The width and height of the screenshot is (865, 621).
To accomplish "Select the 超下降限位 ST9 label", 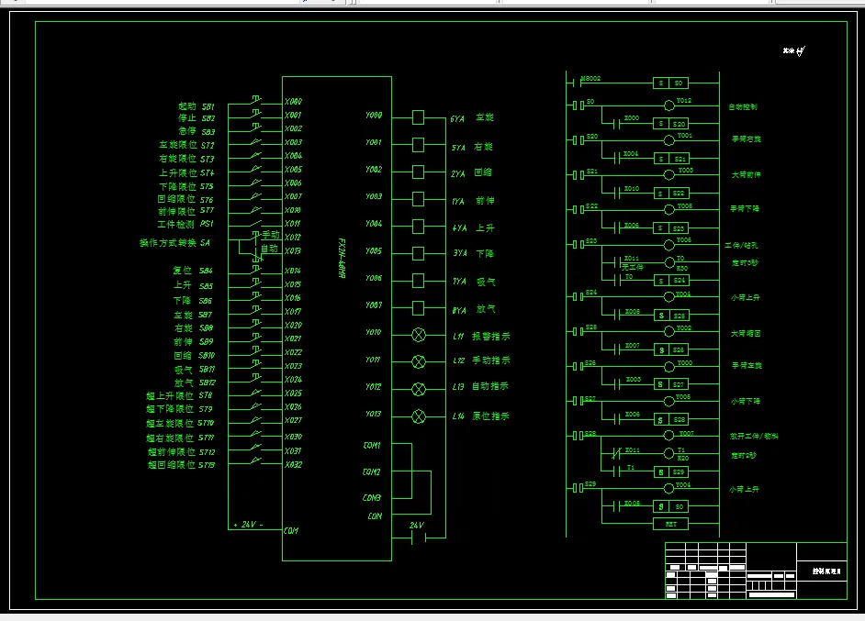I will (179, 409).
